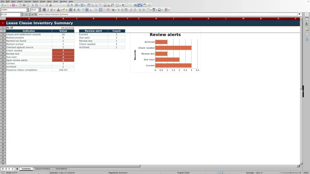Switch to the Assumptions sheet tab
310x174 pixels.
pyautogui.click(x=61, y=169)
